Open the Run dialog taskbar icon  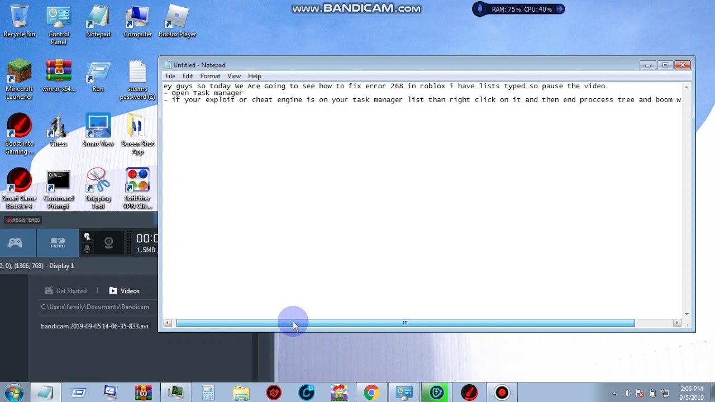point(78,393)
